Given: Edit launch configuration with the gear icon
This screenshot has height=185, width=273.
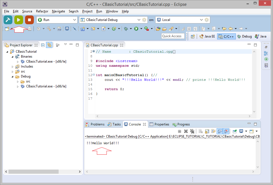Looking at the screenshot, I should click(x=144, y=20).
